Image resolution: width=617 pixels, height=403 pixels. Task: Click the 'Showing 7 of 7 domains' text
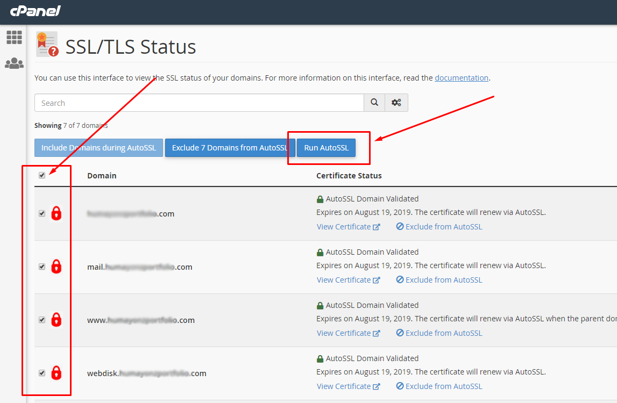71,125
